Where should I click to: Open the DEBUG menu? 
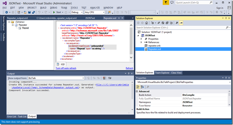click(53, 8)
